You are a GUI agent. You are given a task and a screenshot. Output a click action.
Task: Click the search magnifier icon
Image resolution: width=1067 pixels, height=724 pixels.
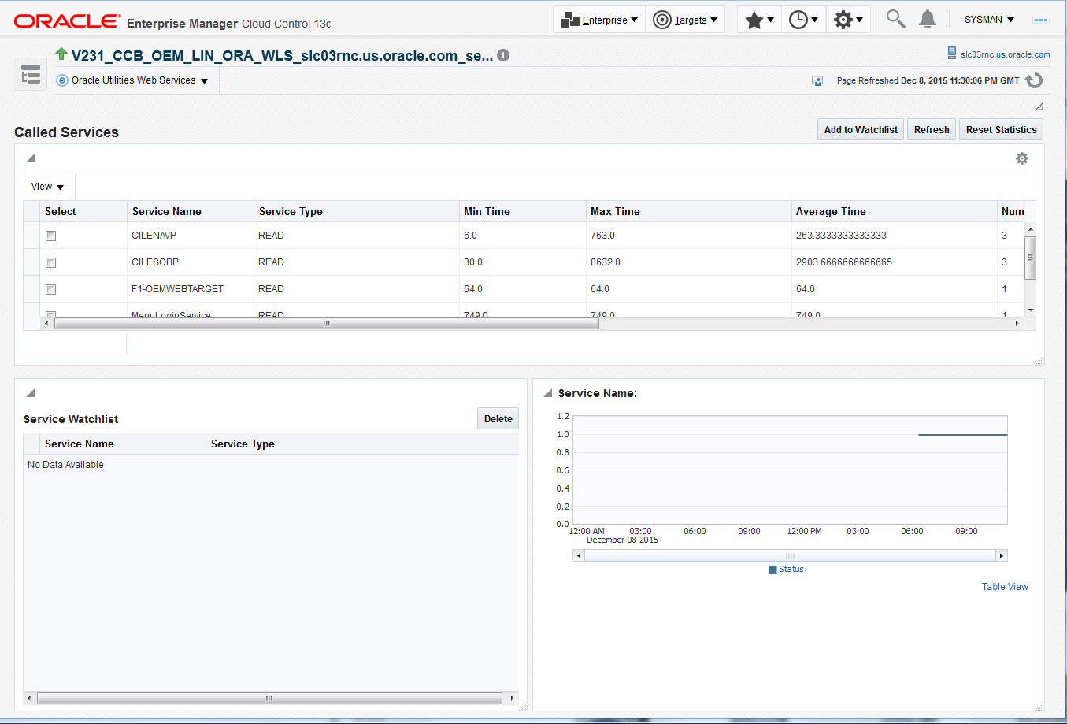[895, 18]
